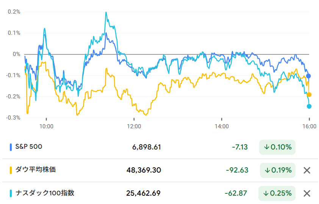Click the ナスダック100指数 cyan color marker
Image resolution: width=319 pixels, height=204 pixels.
click(x=11, y=193)
